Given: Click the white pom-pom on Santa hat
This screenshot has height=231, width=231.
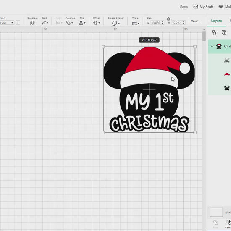Looking at the screenshot, I should coord(185,68).
